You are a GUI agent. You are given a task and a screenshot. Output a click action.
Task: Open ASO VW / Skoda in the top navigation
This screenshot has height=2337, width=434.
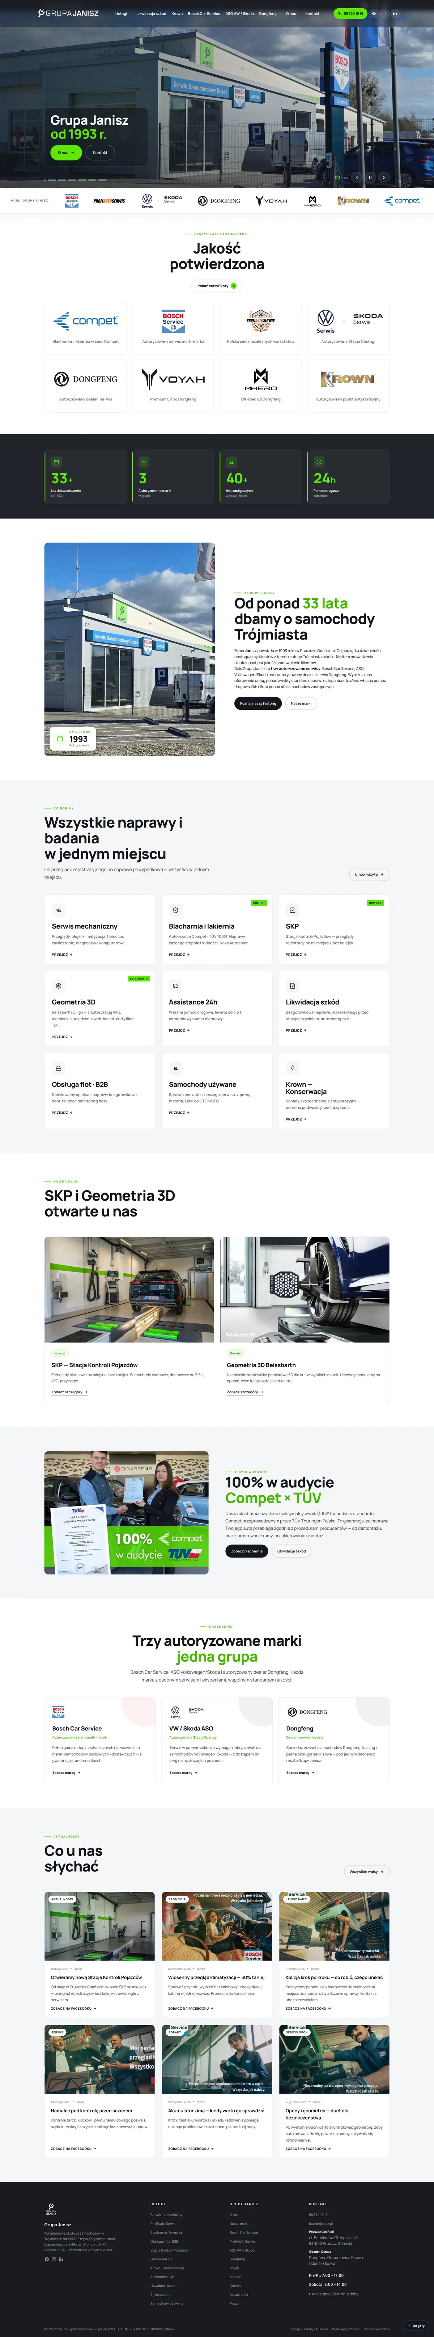[240, 14]
